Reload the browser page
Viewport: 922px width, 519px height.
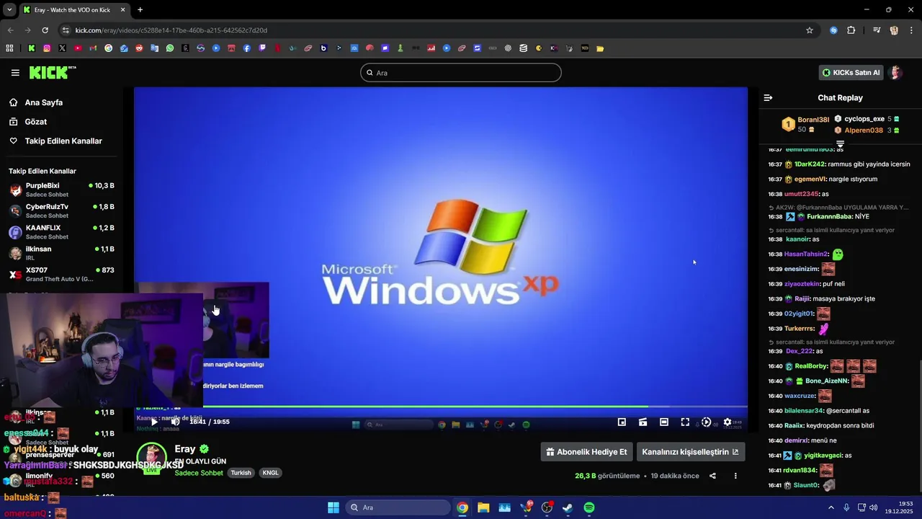pos(45,30)
